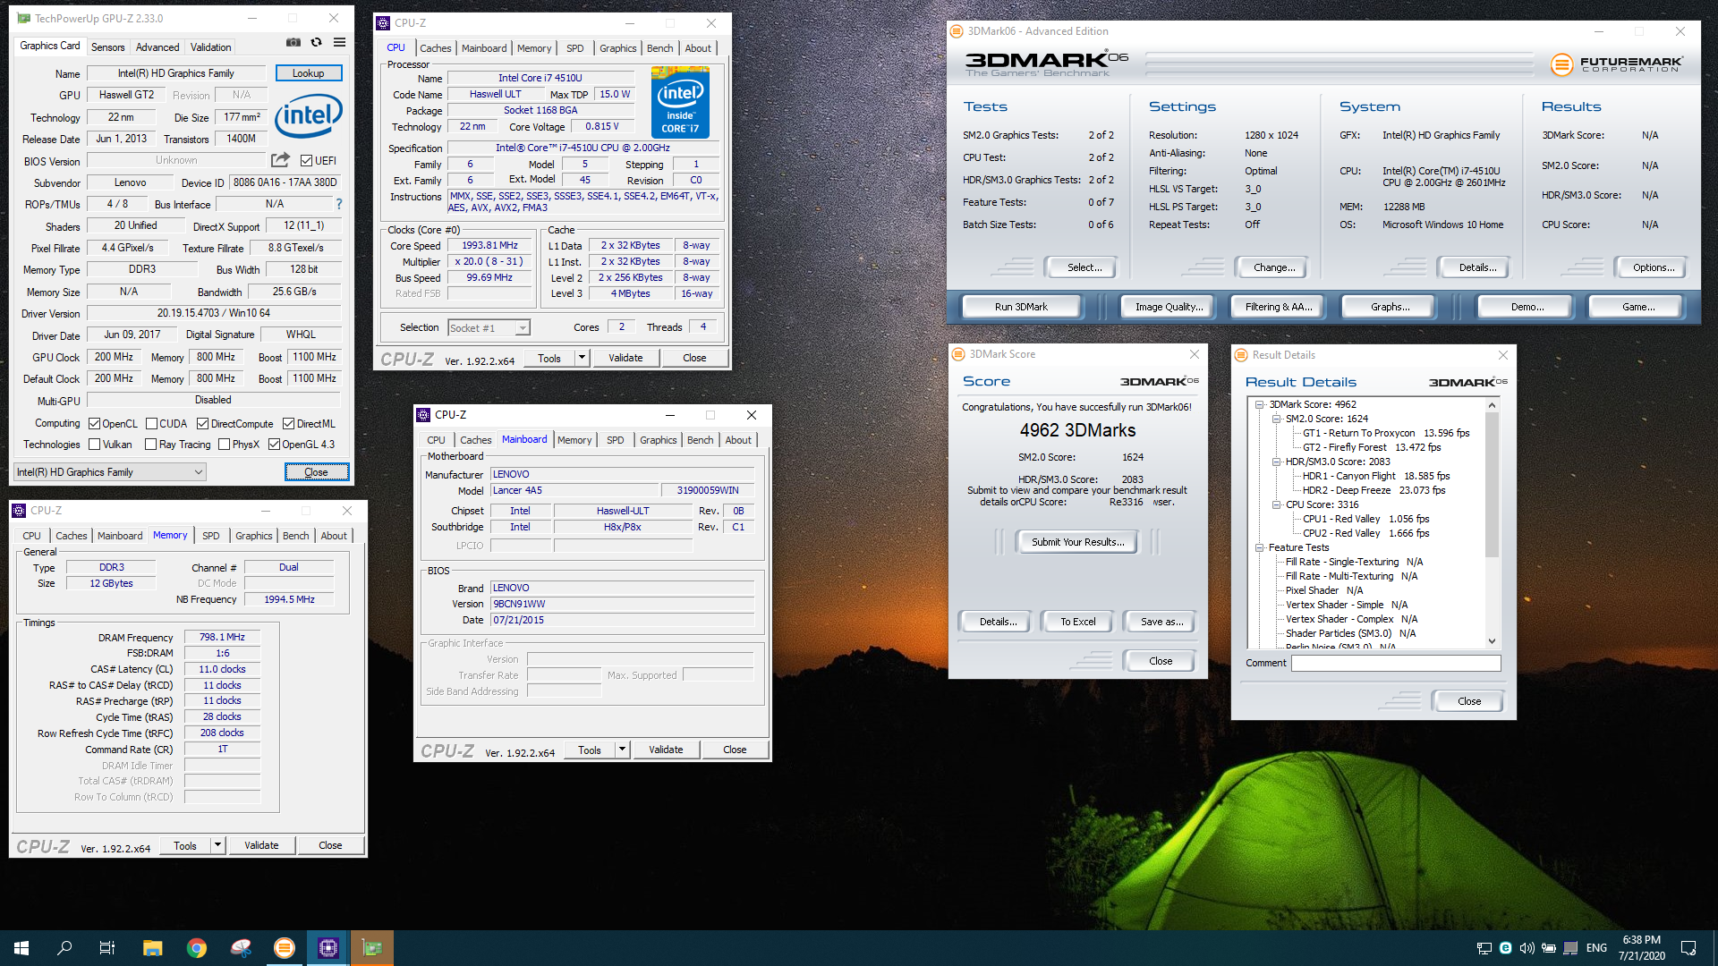1718x966 pixels.
Task: Click the ENG language indicator
Action: (1597, 948)
